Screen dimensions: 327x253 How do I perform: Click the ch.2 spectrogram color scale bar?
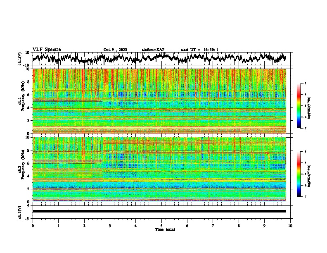point(299,174)
